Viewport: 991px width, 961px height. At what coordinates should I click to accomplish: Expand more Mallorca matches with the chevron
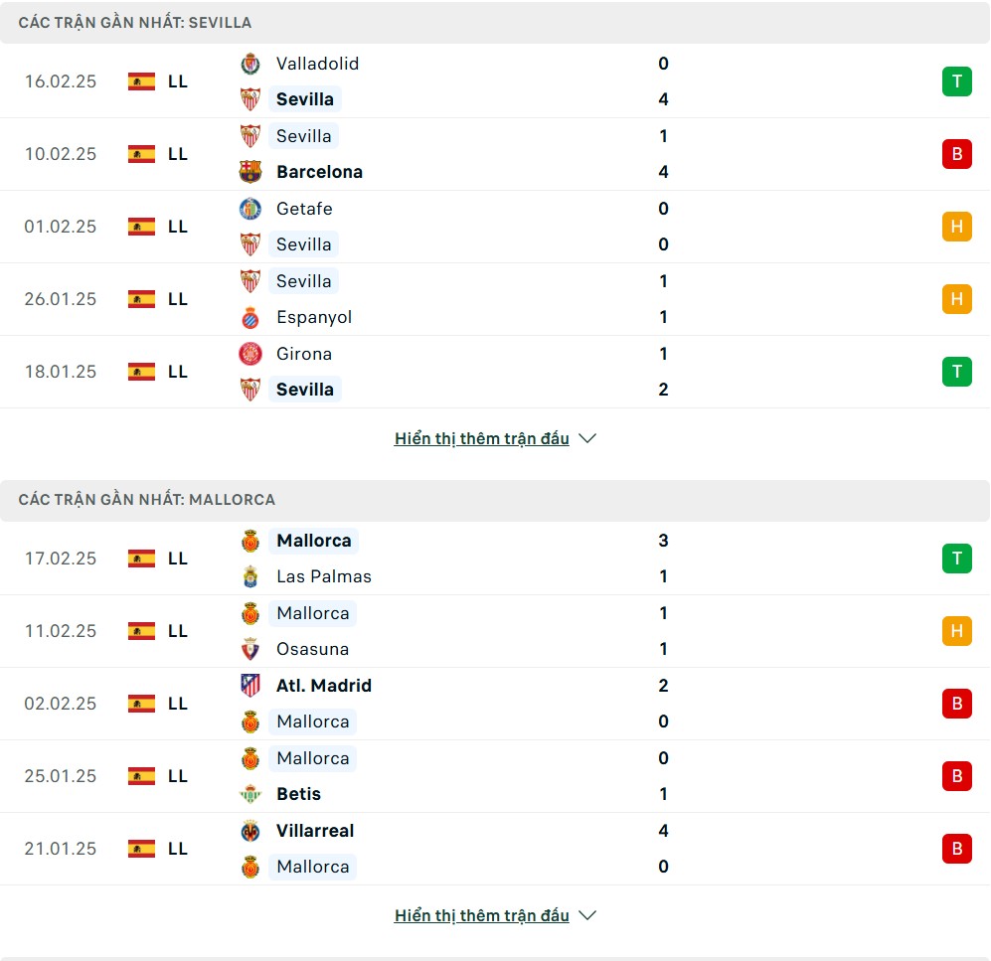(x=587, y=915)
